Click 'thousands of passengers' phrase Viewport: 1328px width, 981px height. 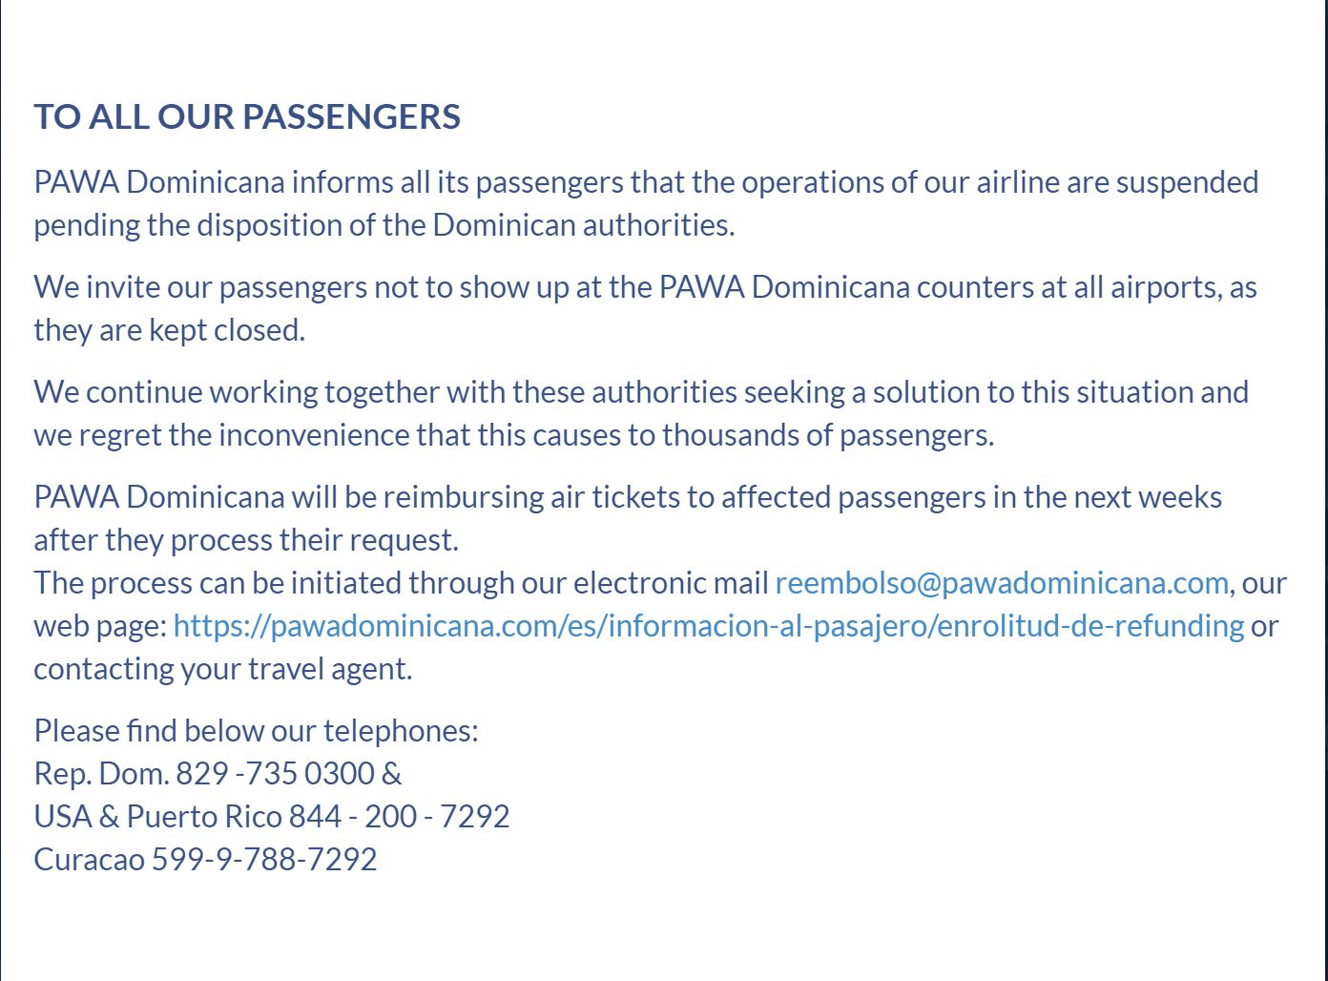826,434
